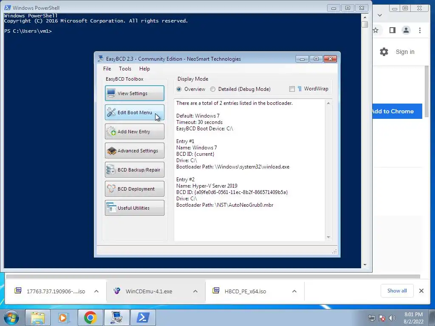Open View Settings in EasyBCD Toolbox
This screenshot has width=435, height=326.
pyautogui.click(x=135, y=93)
